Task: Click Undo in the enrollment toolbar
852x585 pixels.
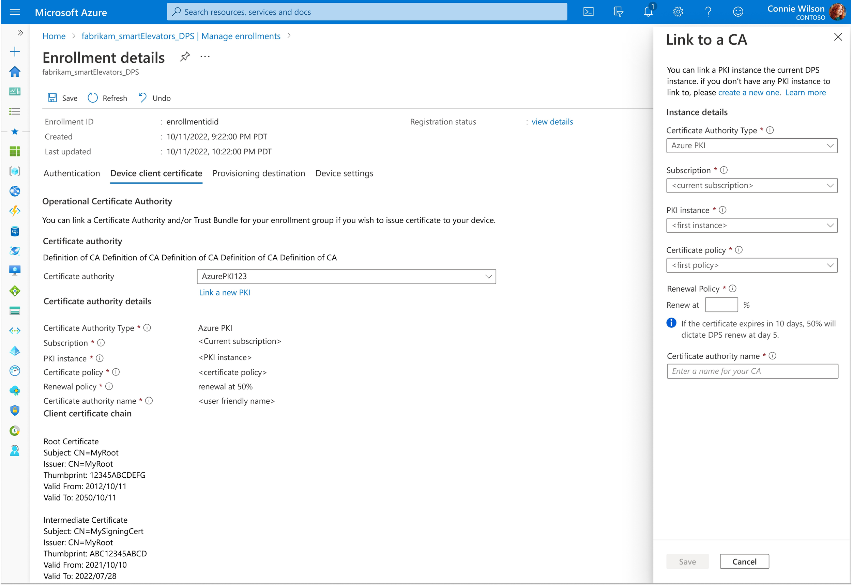Action: [x=154, y=98]
